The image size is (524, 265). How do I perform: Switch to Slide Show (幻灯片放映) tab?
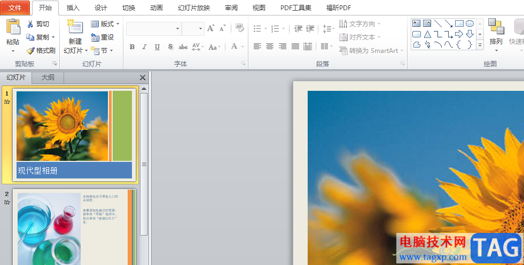(x=194, y=7)
